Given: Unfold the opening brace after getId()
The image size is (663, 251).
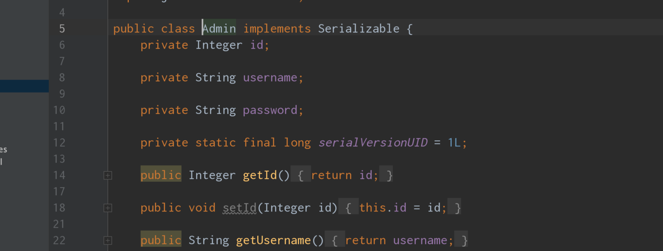Looking at the screenshot, I should pos(301,175).
